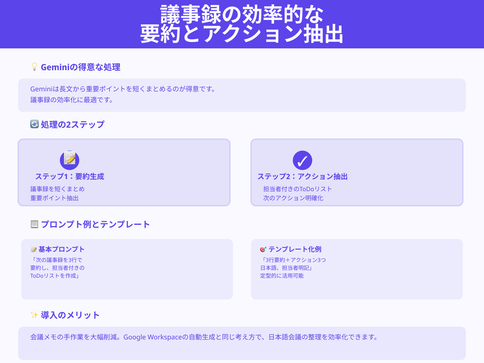This screenshot has height=363, width=484.
Task: Click the memo icon next to 基本プロンプト
Action: (33, 249)
